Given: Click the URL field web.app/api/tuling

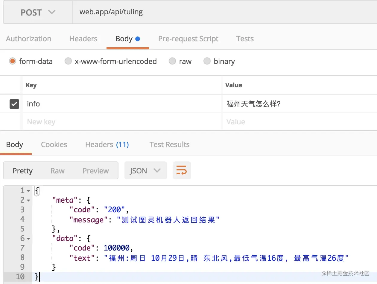Looking at the screenshot, I should coord(225,13).
